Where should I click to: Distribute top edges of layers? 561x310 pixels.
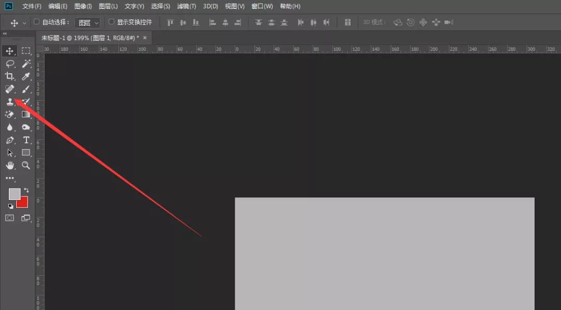coord(258,22)
